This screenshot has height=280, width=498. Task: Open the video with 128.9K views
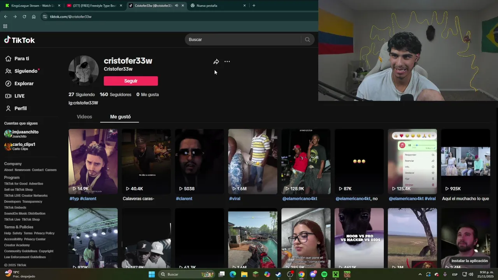point(306,161)
